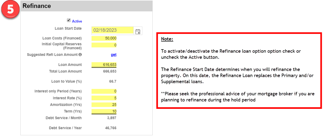323x139 pixels.
Task: Focus the Initial Capital Reserves field
Action: pyautogui.click(x=104, y=45)
